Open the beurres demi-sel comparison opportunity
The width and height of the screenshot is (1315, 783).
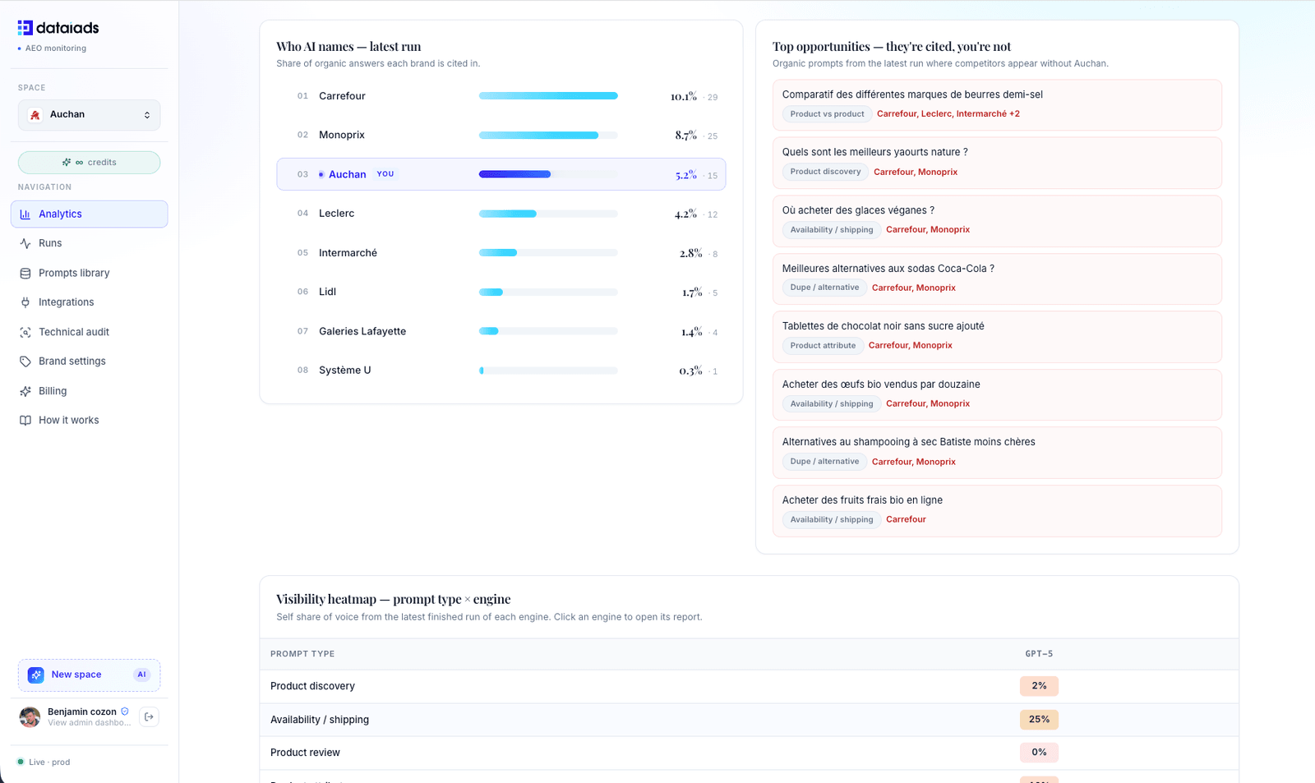click(x=997, y=105)
